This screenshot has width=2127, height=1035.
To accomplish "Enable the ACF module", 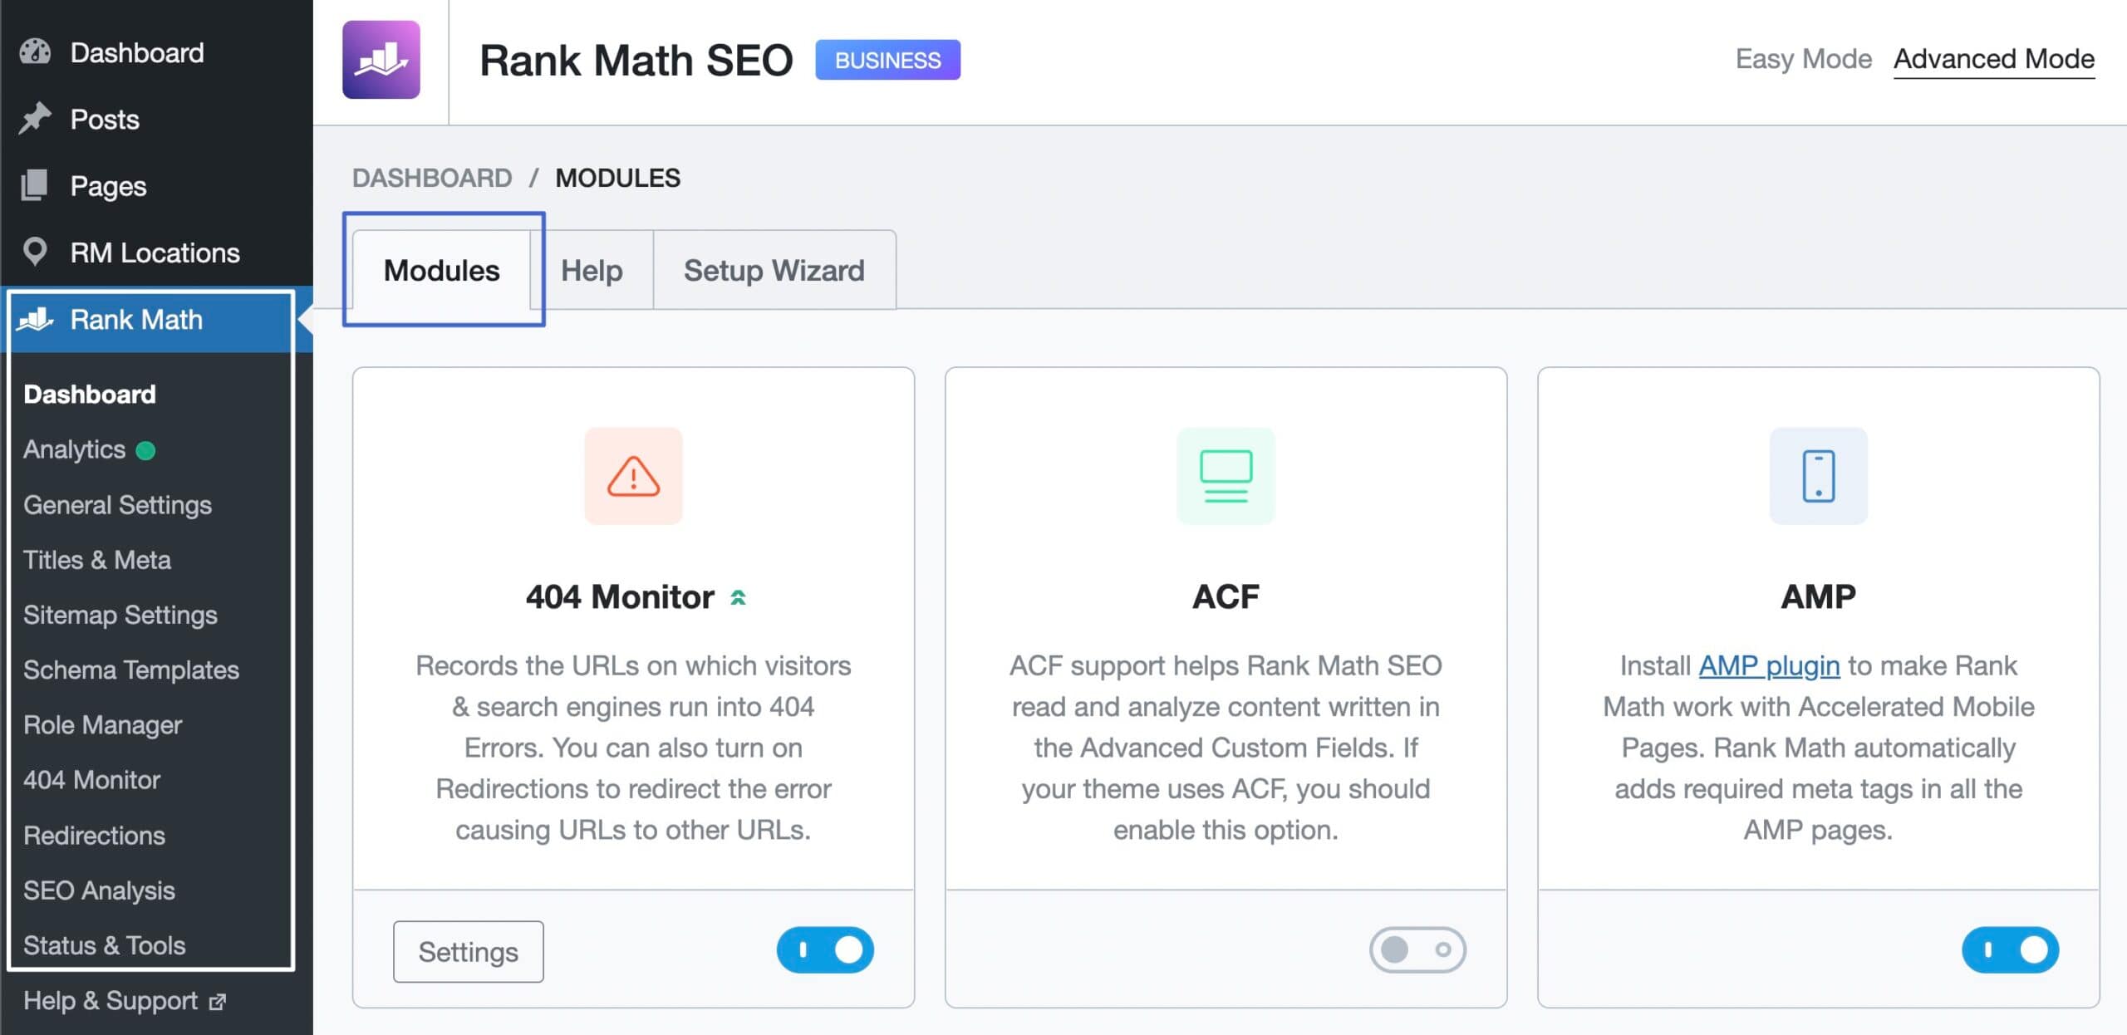I will point(1417,950).
